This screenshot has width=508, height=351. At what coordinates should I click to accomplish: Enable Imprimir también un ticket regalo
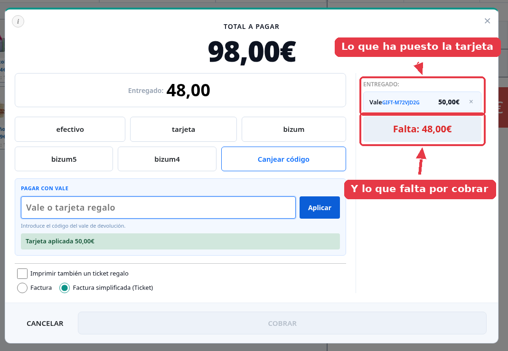(22, 274)
